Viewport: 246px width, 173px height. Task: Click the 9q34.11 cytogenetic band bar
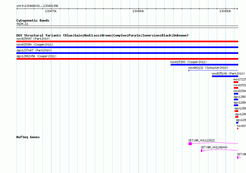click(x=127, y=27)
